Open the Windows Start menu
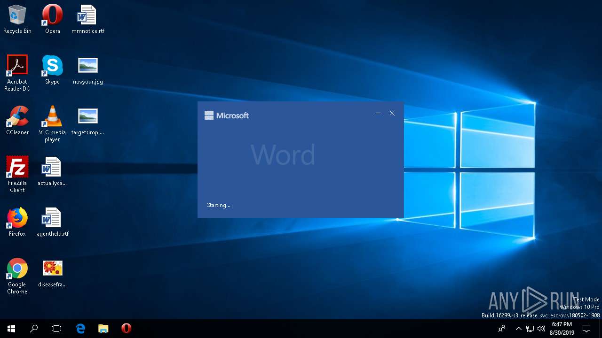 [x=11, y=329]
